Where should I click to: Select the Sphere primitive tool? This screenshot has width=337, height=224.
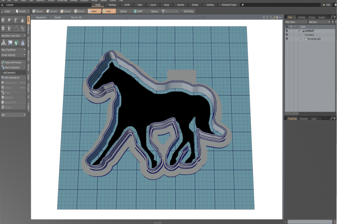pos(10,20)
